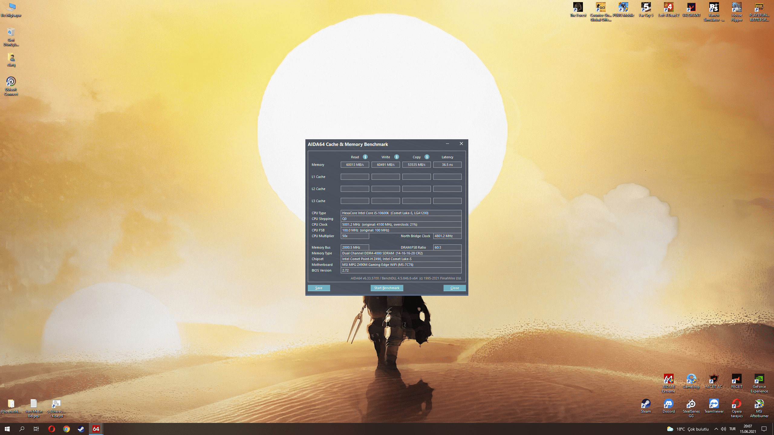Select the North Bridge Clock value

[x=447, y=236]
